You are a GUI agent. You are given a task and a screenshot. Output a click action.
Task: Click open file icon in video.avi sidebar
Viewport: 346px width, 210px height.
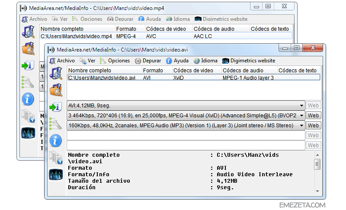tap(56, 74)
